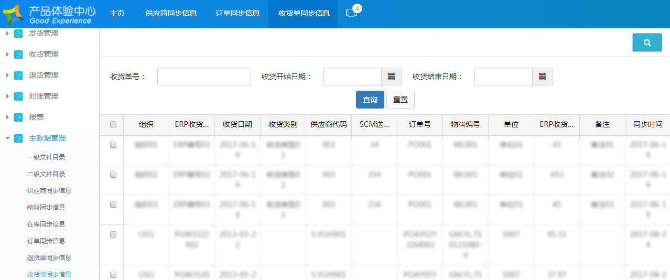The image size is (670, 280).
Task: Focus the 收货结束日期 date field
Action: coord(503,77)
